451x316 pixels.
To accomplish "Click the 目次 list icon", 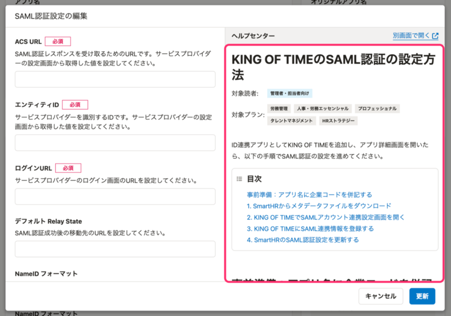I will click(239, 179).
